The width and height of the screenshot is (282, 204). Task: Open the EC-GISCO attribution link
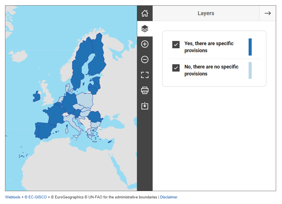click(36, 197)
